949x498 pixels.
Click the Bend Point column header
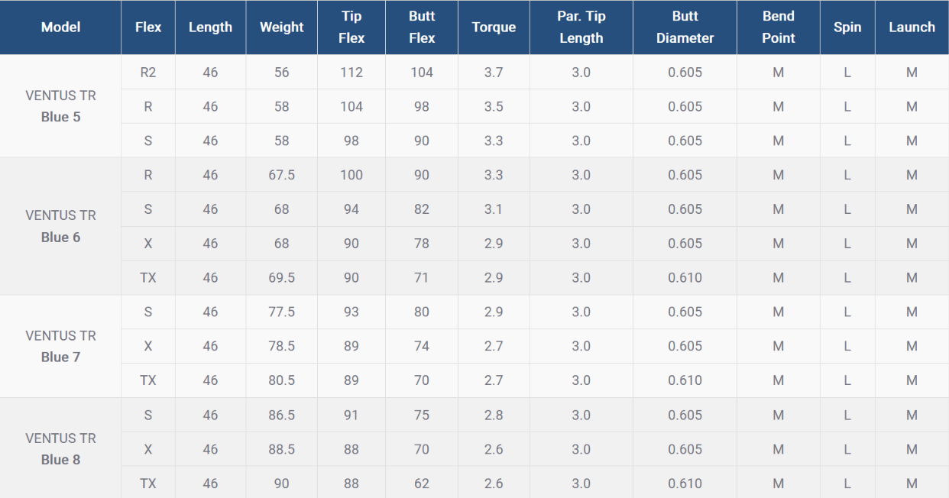(779, 27)
